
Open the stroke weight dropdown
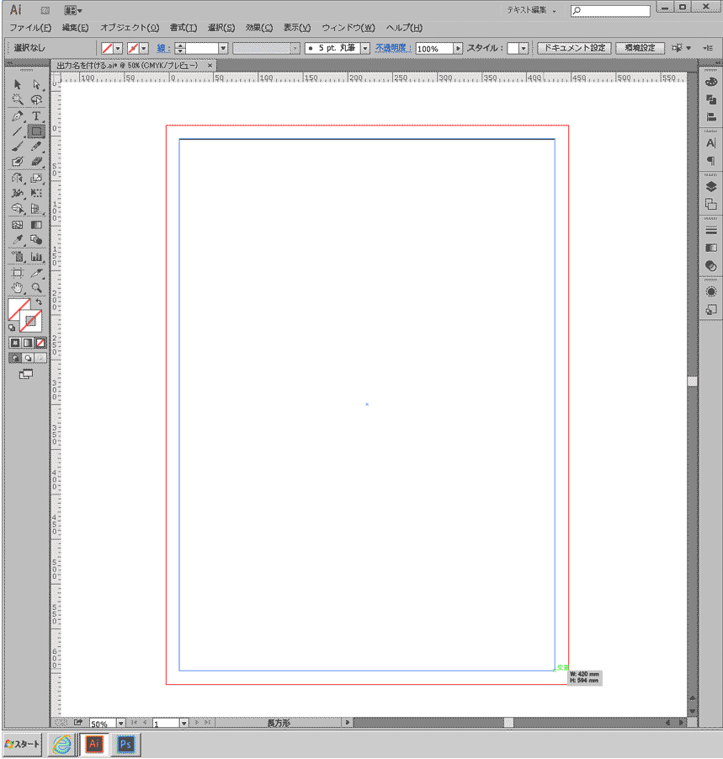(223, 49)
